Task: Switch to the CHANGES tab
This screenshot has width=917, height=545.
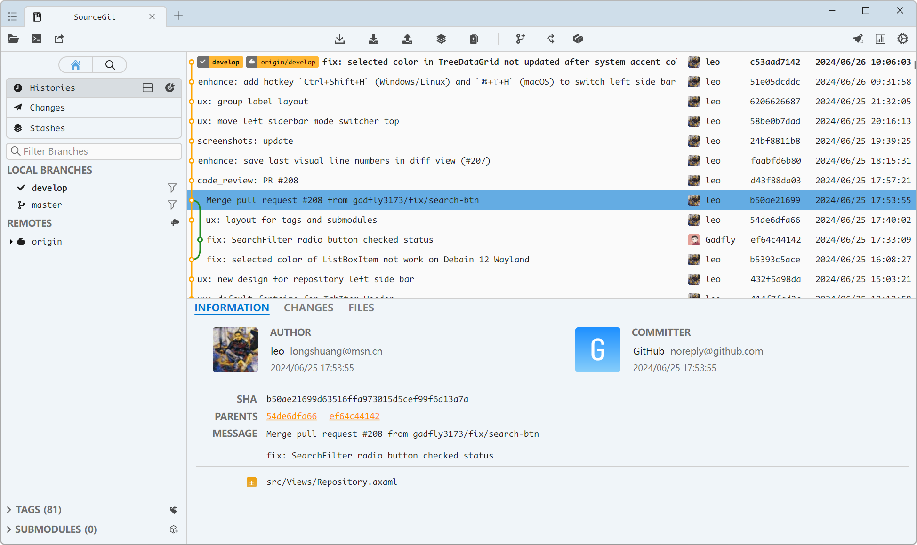Action: click(x=308, y=308)
